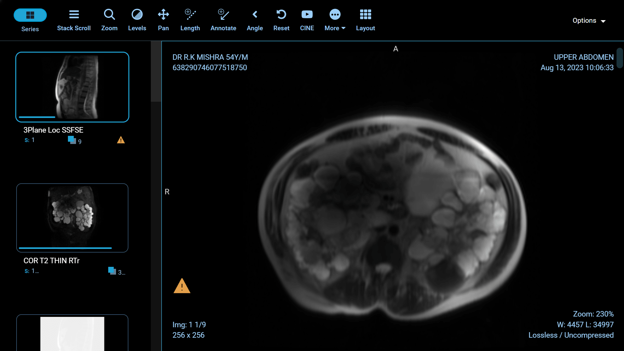Click the warning icon on 3Plane Loc SSFSE
The width and height of the screenshot is (624, 351).
121,140
